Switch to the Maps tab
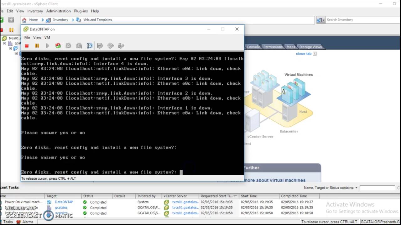The width and height of the screenshot is (401, 225). click(x=291, y=47)
